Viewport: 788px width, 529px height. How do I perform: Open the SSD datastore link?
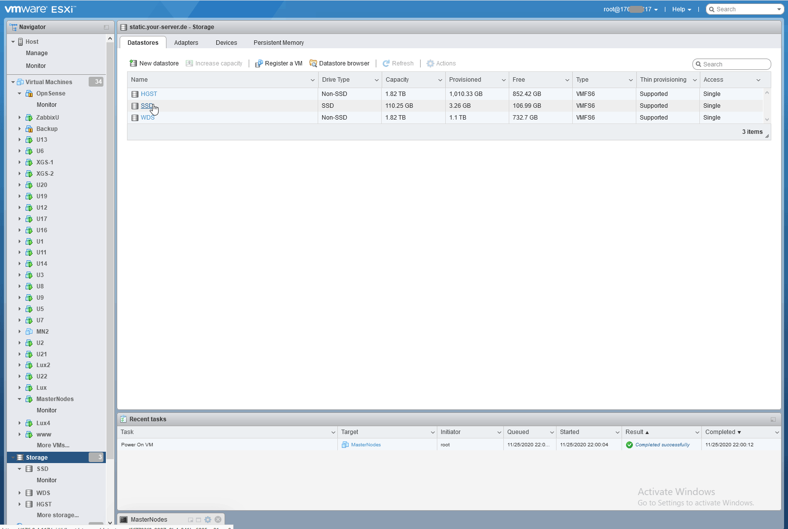point(147,106)
